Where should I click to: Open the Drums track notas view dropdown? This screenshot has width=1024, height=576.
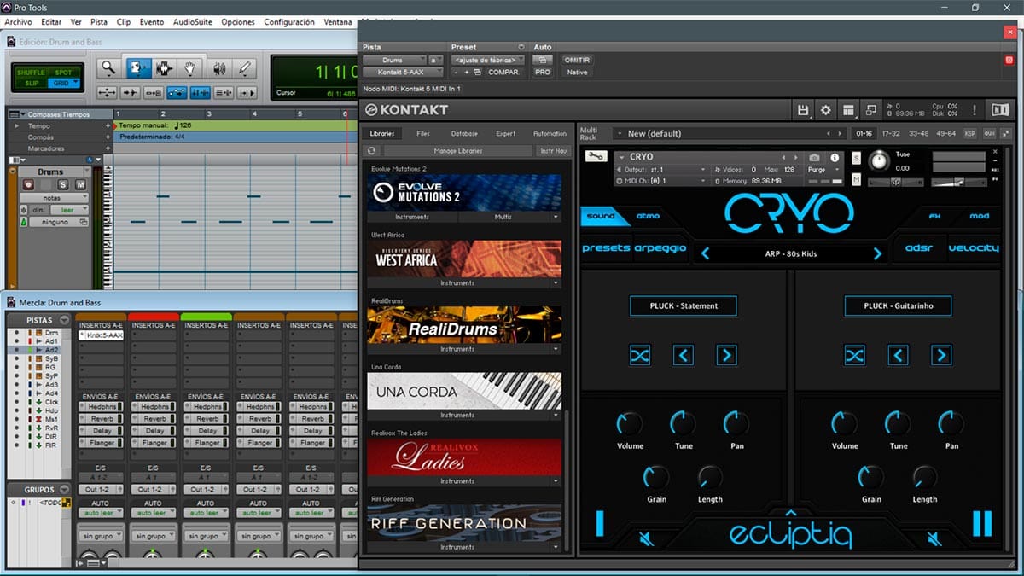[x=55, y=198]
